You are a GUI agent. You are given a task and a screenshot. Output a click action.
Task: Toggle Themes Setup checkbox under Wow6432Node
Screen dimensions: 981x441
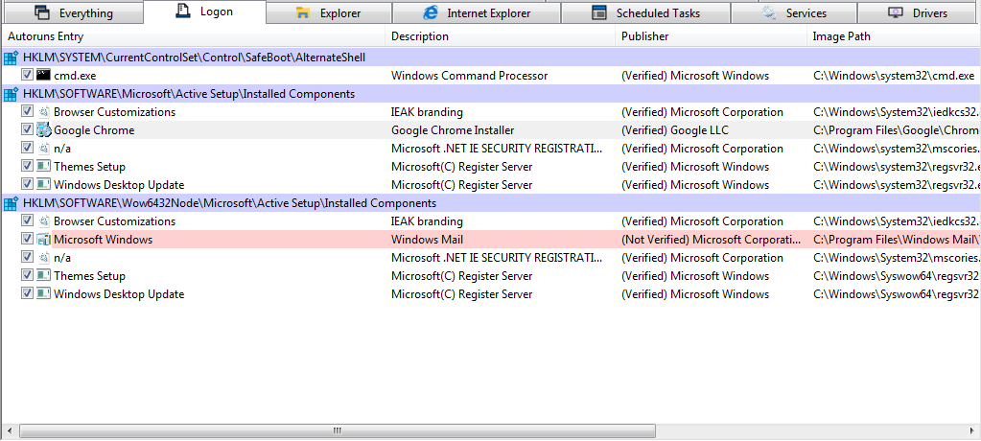tap(27, 275)
